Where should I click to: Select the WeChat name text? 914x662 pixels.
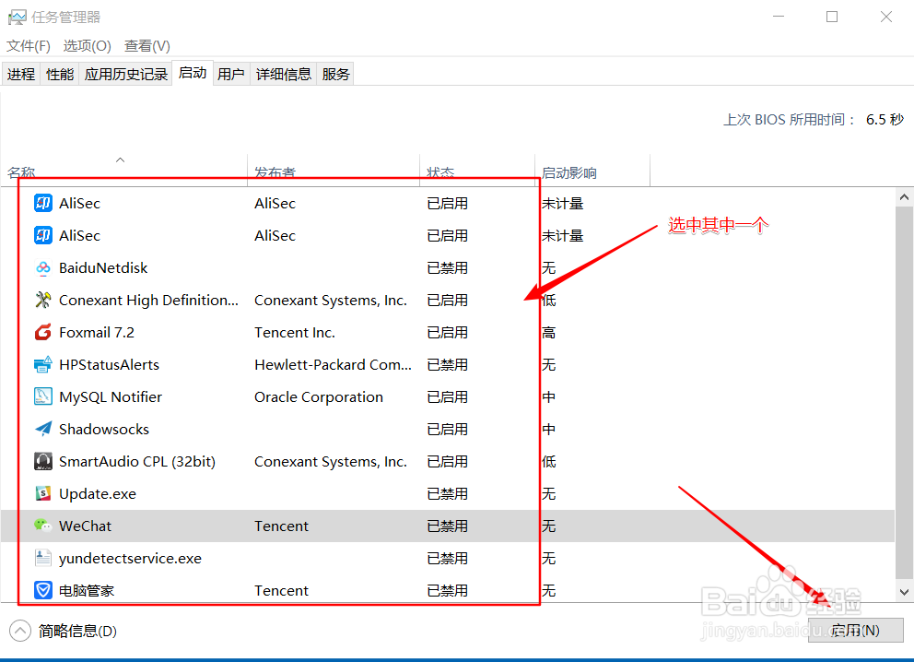tap(85, 526)
